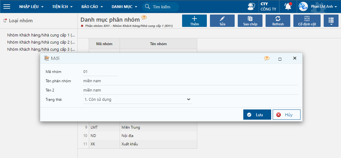Click the help icon in Mới dialog
The image size is (341, 158).
(x=266, y=58)
